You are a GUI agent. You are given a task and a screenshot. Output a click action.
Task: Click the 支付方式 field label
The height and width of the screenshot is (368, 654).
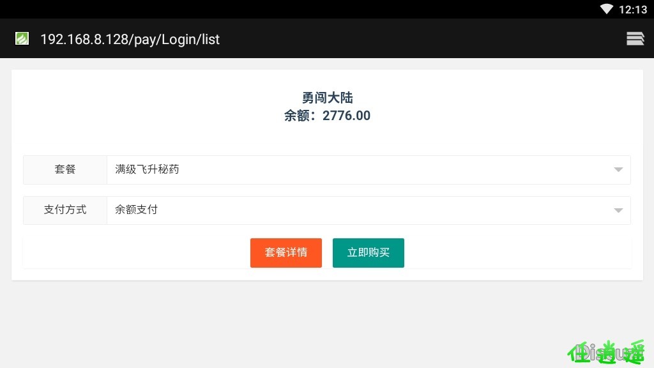click(65, 210)
